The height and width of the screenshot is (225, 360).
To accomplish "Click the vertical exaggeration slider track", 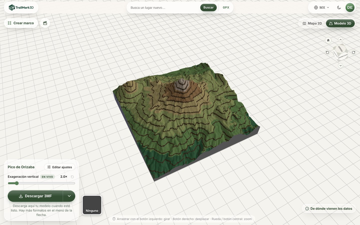I will pos(41,183).
